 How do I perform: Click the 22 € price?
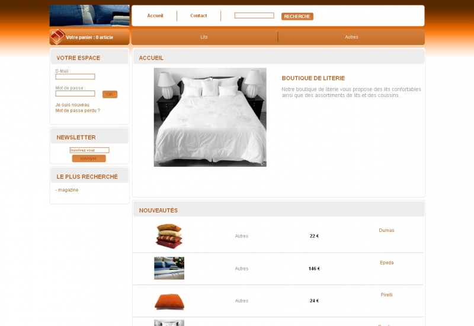pos(314,236)
